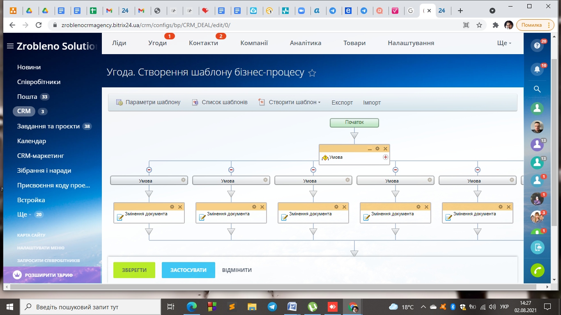Click the green phone call button
The width and height of the screenshot is (561, 315).
[x=537, y=270]
